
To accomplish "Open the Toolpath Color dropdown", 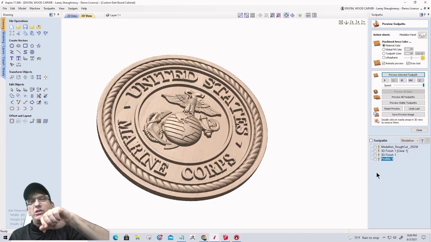I will point(409,53).
